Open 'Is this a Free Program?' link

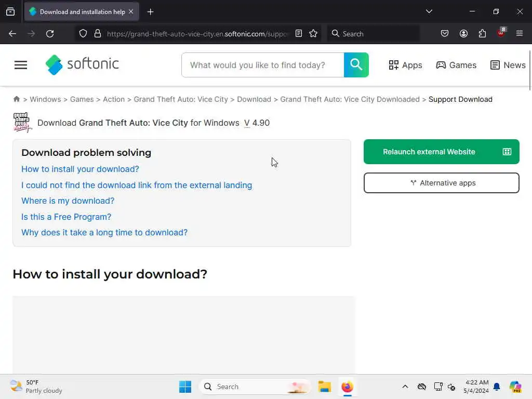[66, 217]
